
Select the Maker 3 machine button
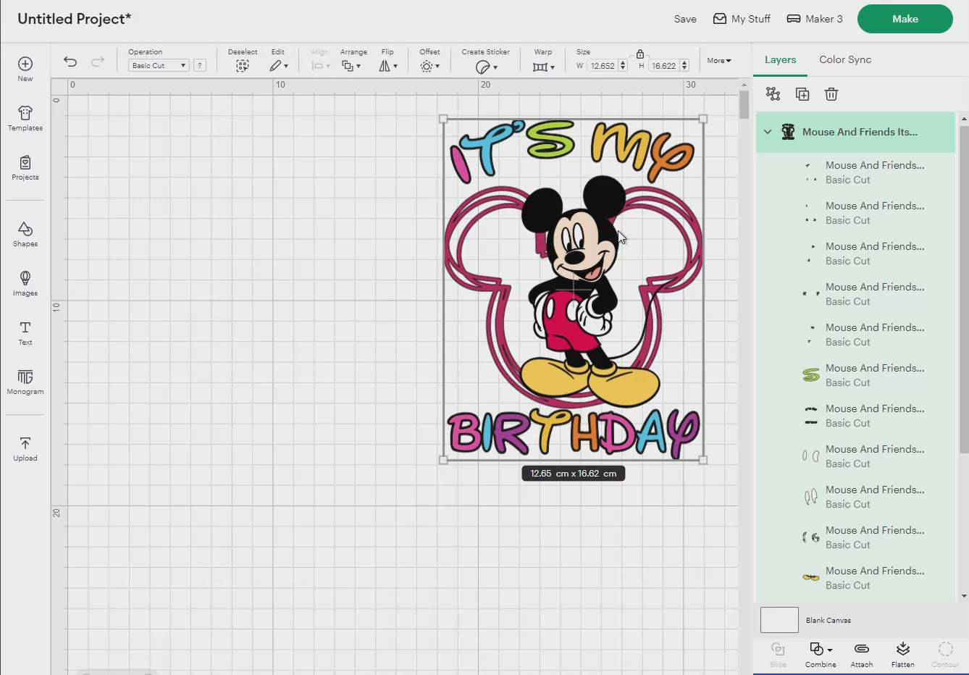point(815,19)
